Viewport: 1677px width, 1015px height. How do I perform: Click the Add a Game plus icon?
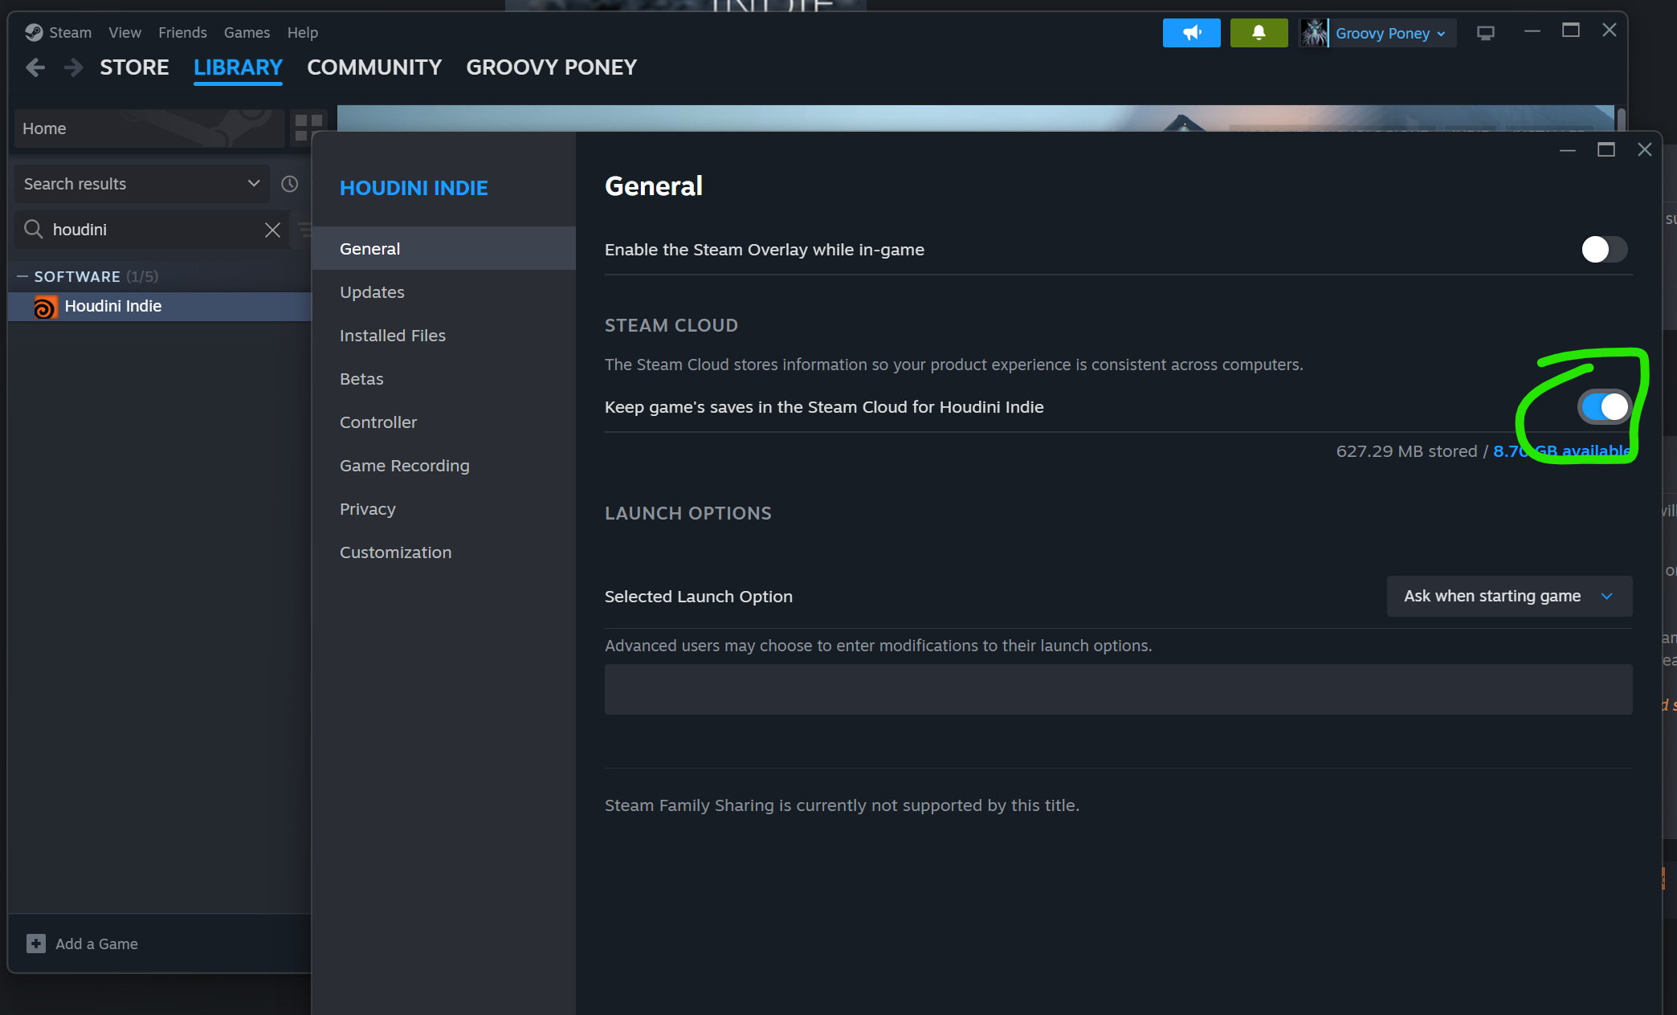[36, 944]
